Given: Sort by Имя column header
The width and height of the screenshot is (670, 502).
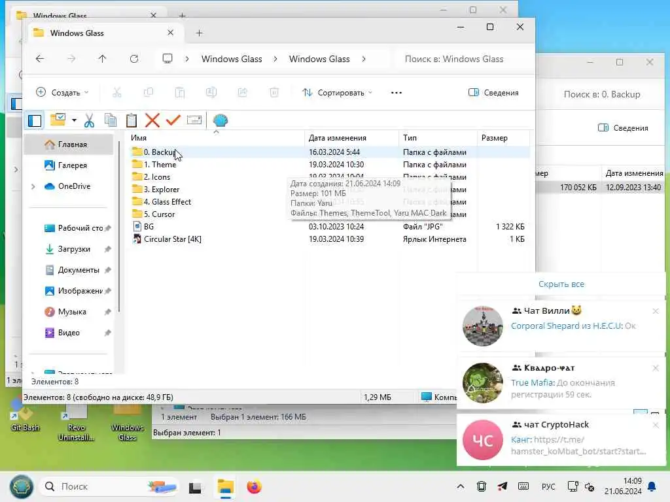Looking at the screenshot, I should 216,138.
